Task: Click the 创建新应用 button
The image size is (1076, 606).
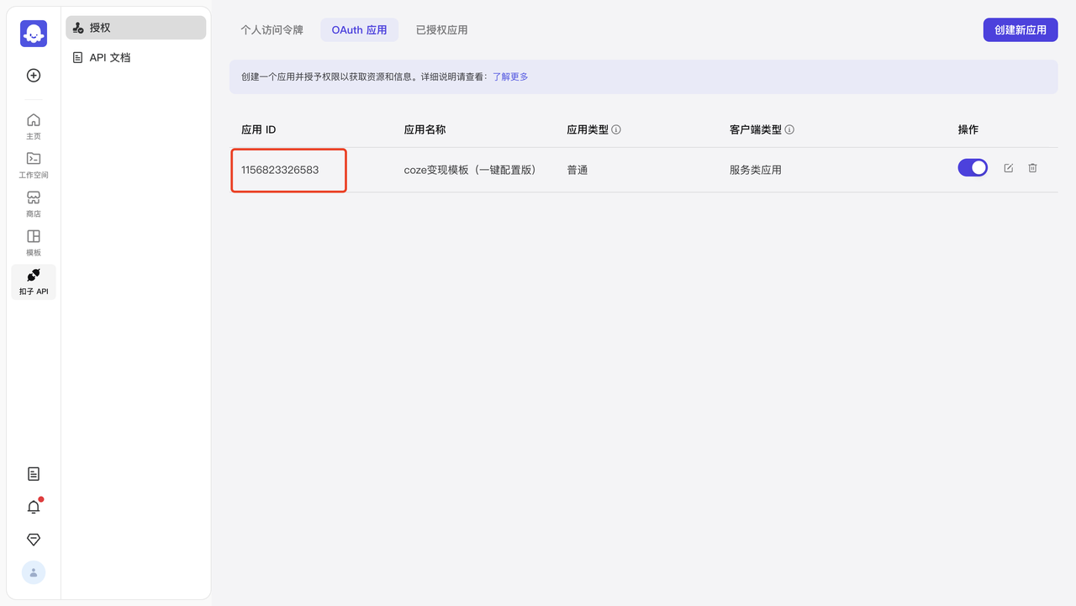Action: click(x=1021, y=29)
